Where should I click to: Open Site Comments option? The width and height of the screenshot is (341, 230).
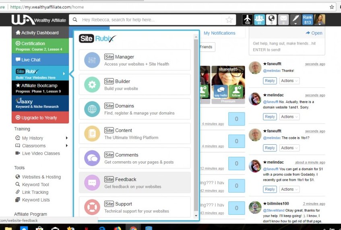tap(135, 158)
